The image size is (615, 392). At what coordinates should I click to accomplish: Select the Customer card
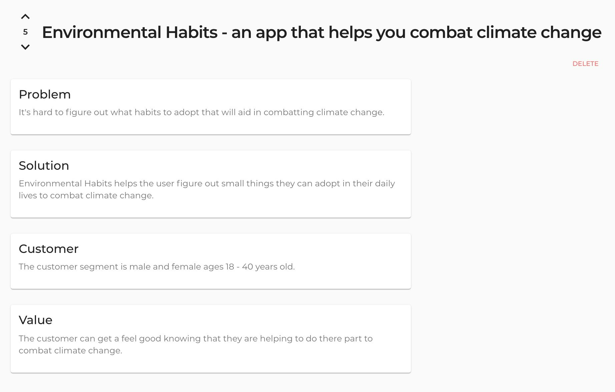[211, 261]
